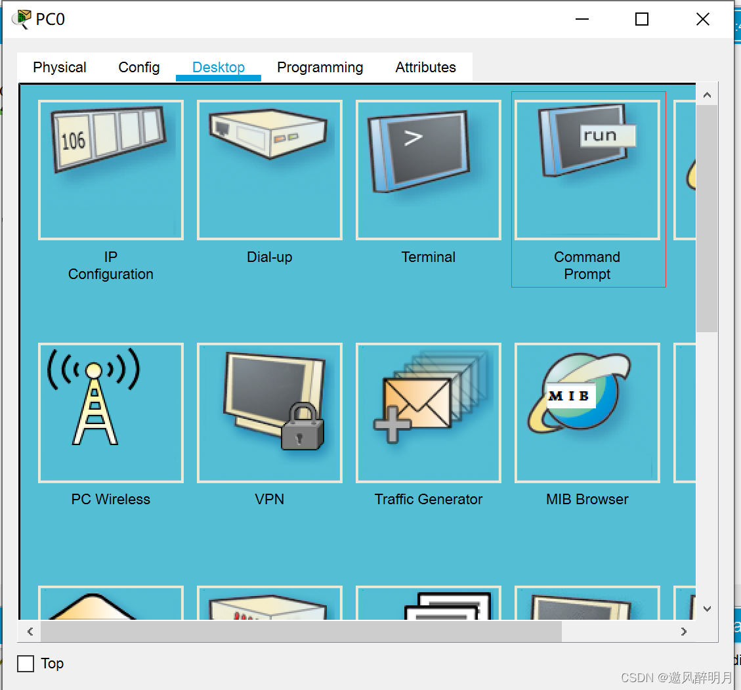Click the vertical scrollbar up arrow
741x690 pixels.
coord(707,95)
